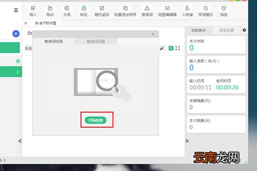Open the hamburger menu
This screenshot has height=171, width=257.
pyautogui.click(x=16, y=10)
